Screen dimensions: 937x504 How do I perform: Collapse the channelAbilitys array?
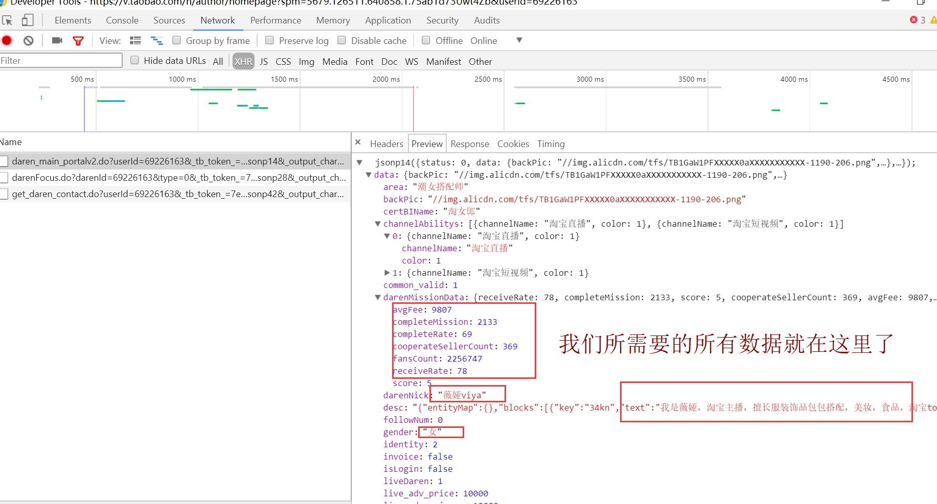pyautogui.click(x=378, y=224)
